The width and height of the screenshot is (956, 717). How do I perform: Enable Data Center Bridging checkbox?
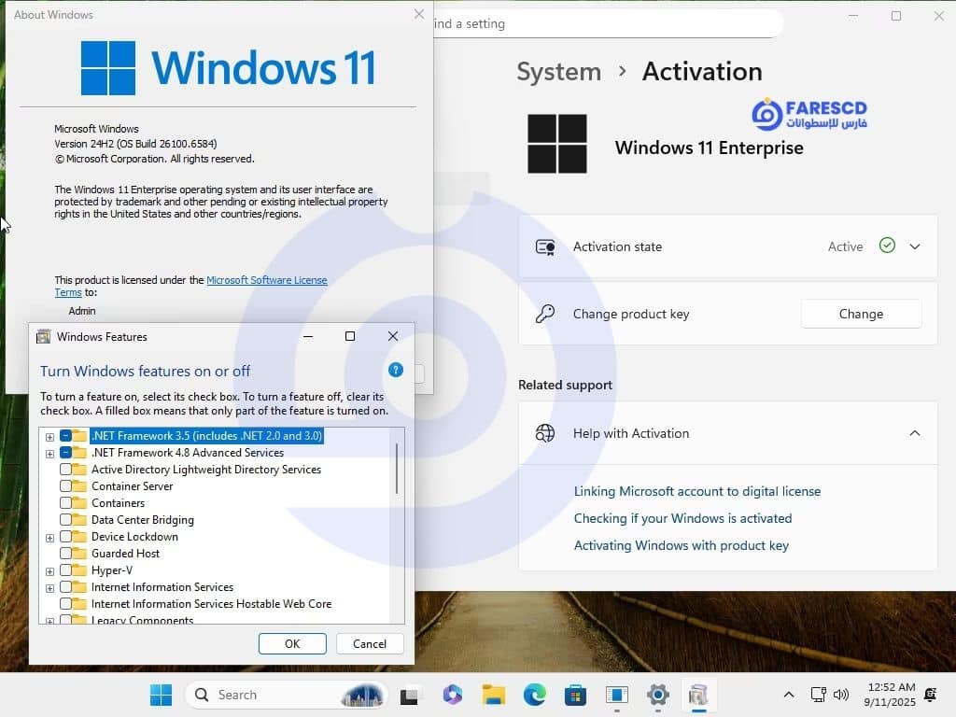point(66,519)
